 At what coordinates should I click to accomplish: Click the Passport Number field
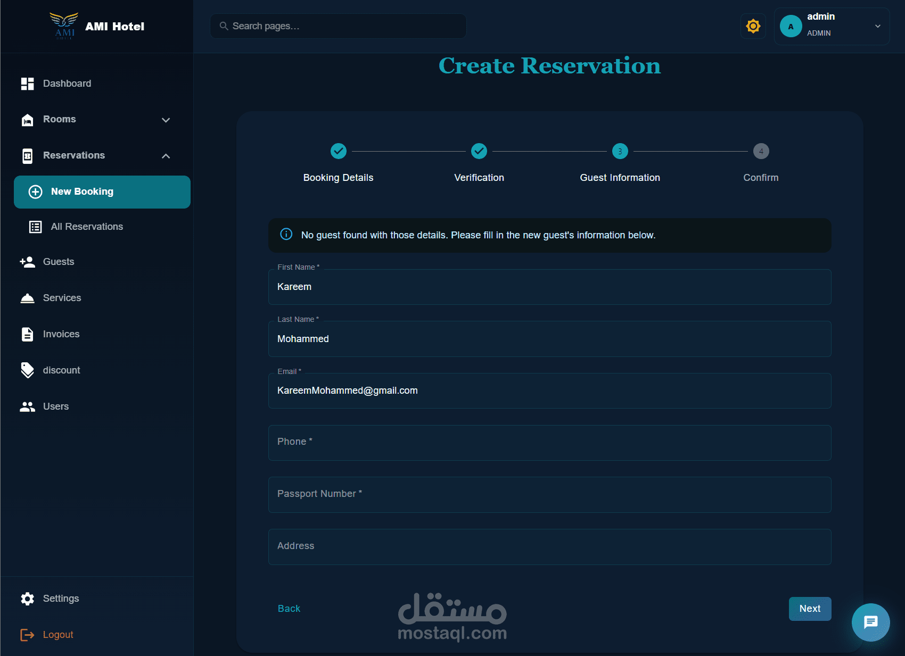pyautogui.click(x=549, y=495)
